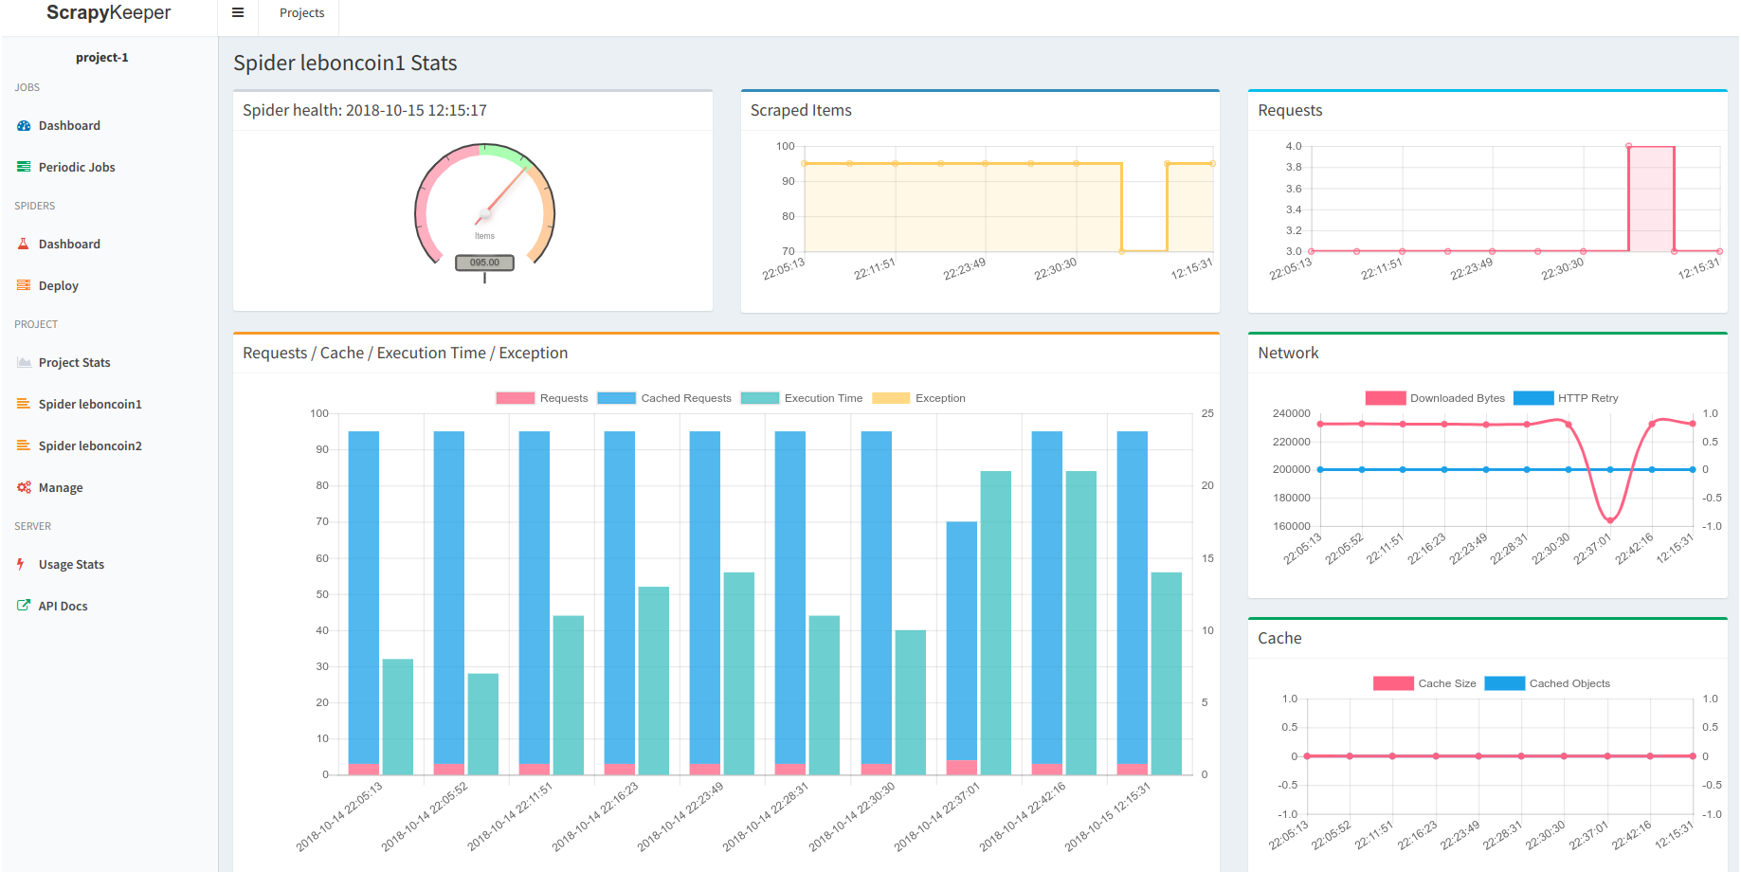
Task: Click the hamburger menu toggle icon
Action: 238,13
